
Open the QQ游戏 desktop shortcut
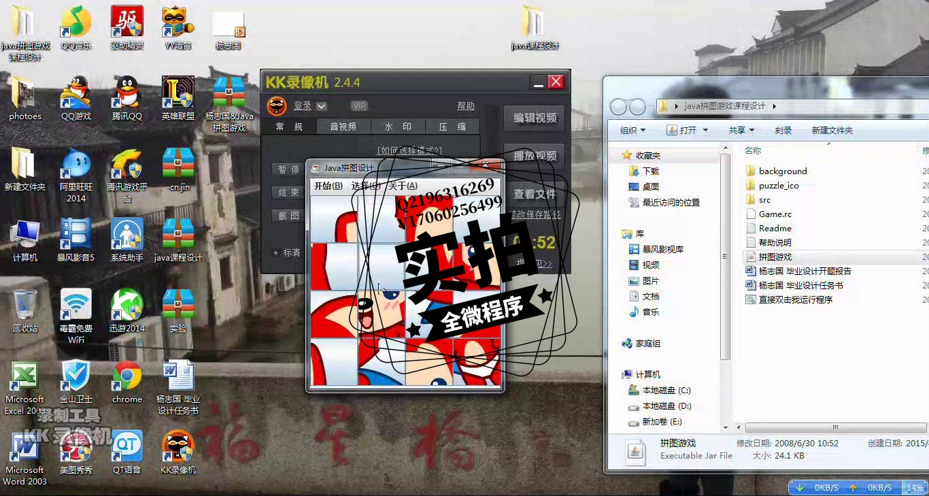click(76, 99)
